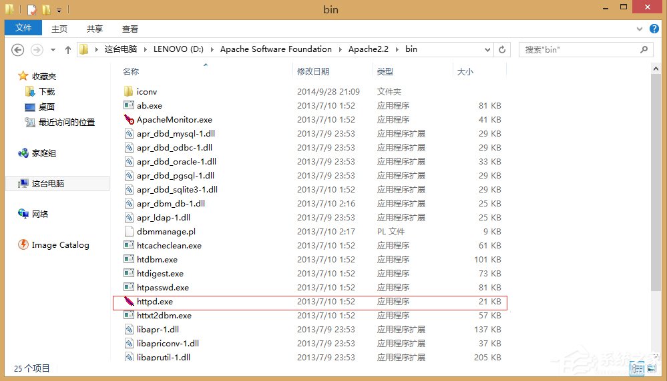Open the Share (共享) ribbon tab

pos(94,29)
